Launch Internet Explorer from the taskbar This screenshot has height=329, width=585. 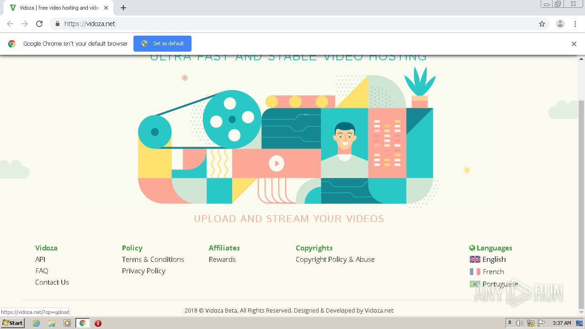pos(36,323)
